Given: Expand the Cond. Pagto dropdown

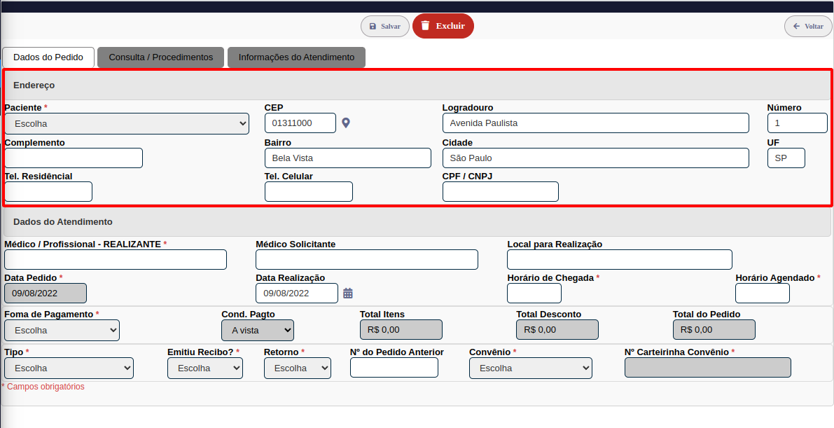Looking at the screenshot, I should tap(257, 330).
